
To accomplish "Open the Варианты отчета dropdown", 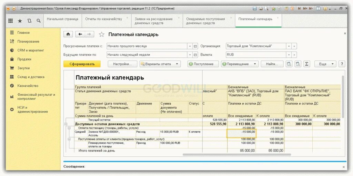I will pos(160,64).
